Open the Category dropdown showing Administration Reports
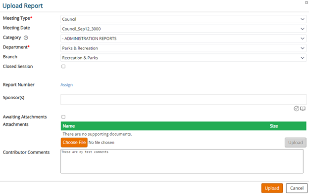The image size is (309, 194). (183, 39)
